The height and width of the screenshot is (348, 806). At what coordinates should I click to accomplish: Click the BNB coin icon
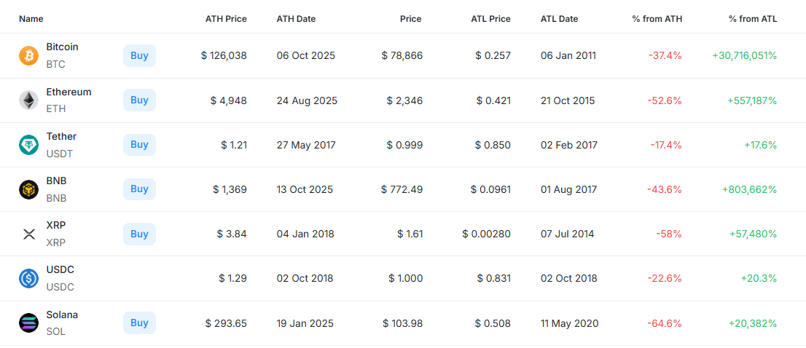[x=28, y=189]
